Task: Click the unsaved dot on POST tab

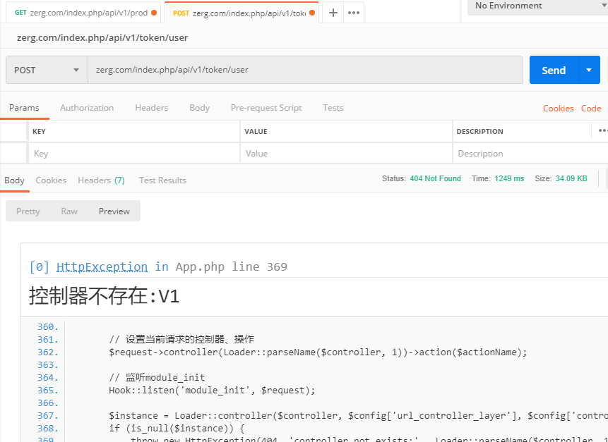Action: [312, 13]
